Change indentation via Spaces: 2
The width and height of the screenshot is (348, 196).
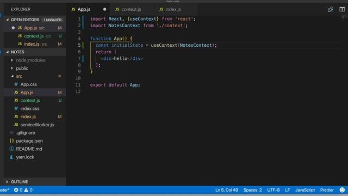click(252, 190)
